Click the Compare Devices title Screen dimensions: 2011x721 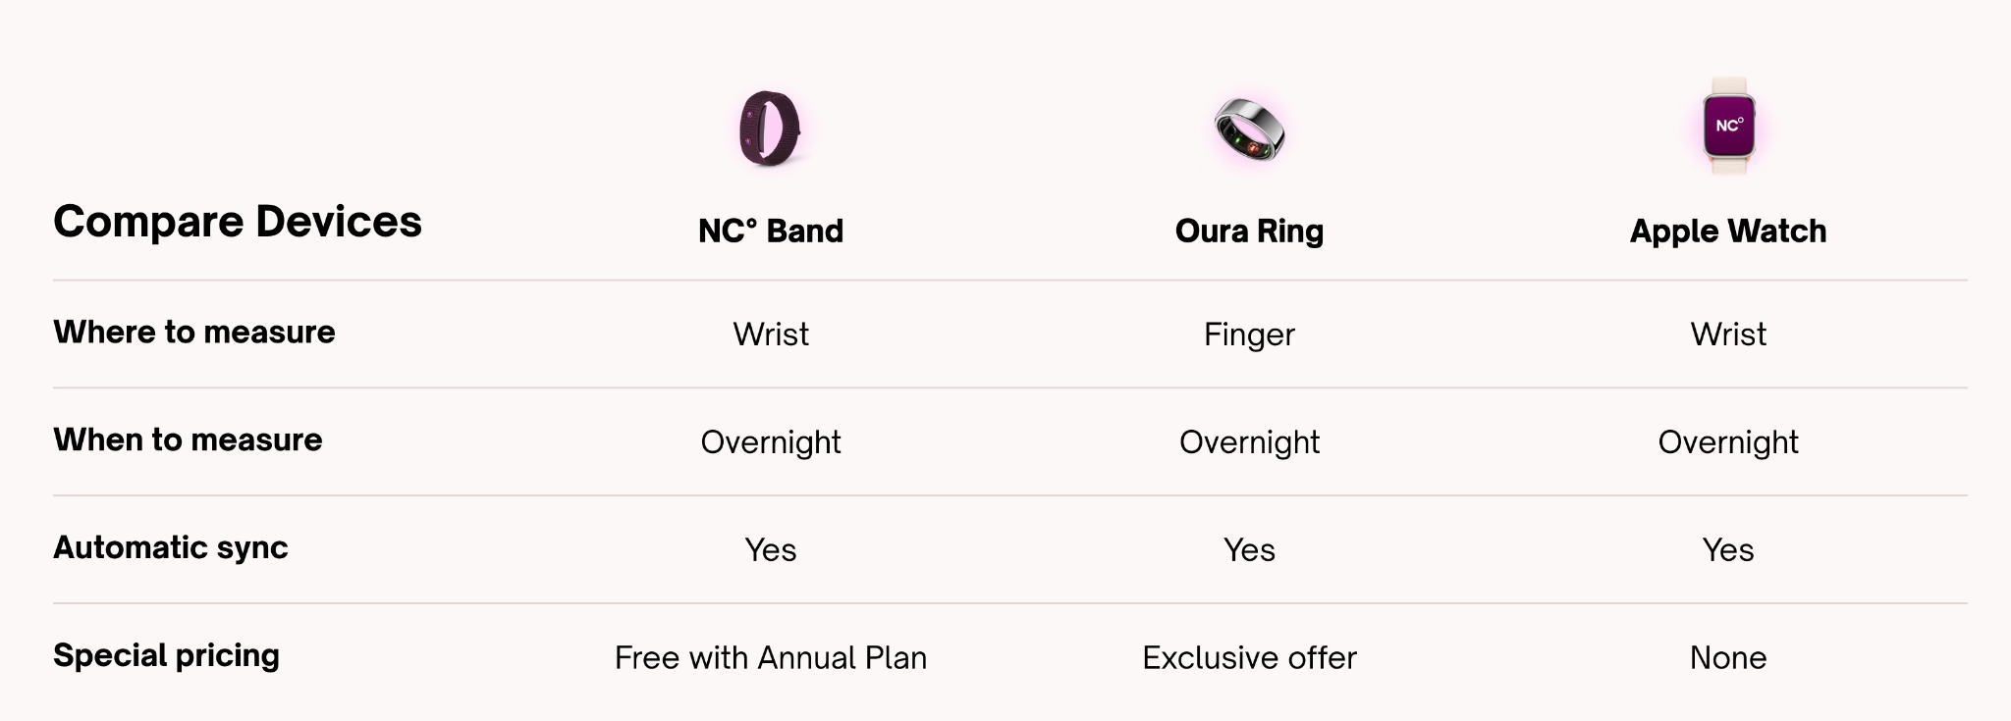238,222
